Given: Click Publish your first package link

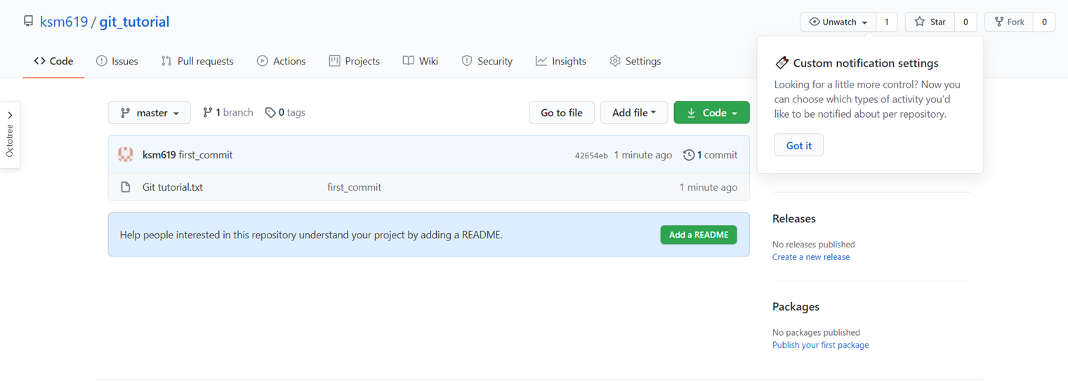Looking at the screenshot, I should (821, 345).
